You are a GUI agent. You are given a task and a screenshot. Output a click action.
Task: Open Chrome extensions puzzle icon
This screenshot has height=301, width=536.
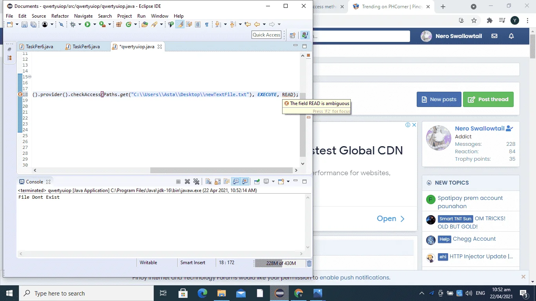click(x=489, y=20)
